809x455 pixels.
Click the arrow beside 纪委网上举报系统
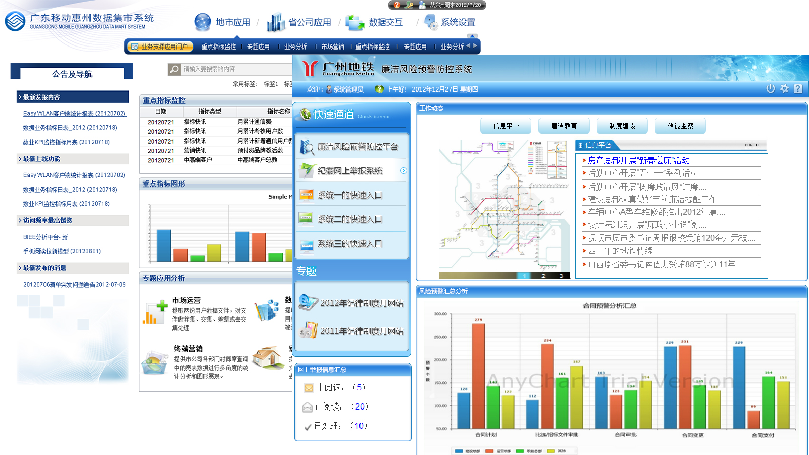403,171
